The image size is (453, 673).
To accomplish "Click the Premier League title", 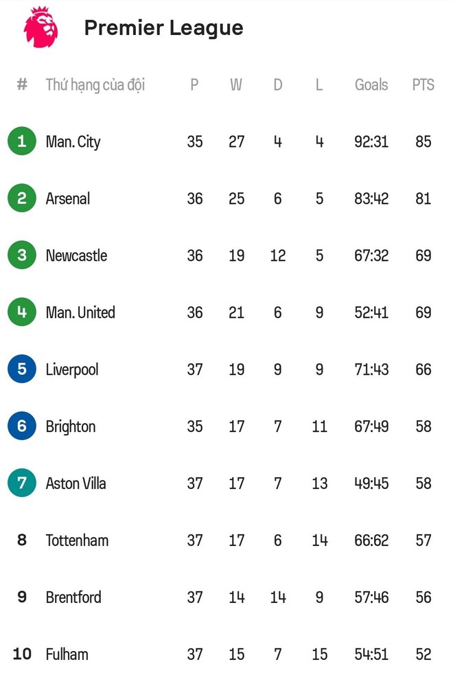I will [163, 28].
